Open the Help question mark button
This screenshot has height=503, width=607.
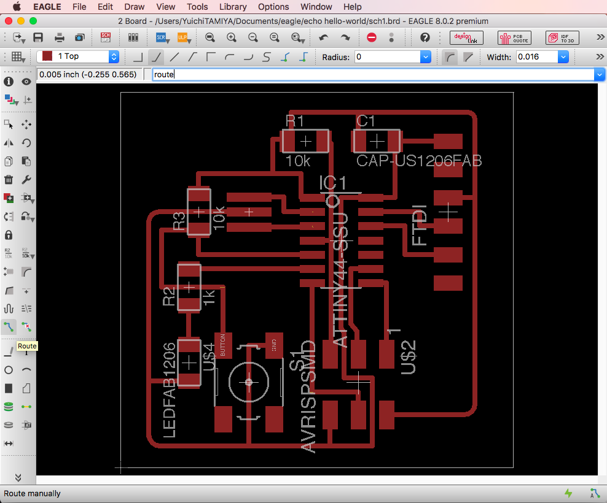pos(425,37)
